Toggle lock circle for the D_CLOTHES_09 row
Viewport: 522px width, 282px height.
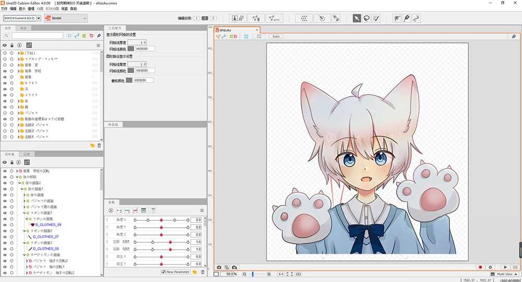tap(11, 225)
